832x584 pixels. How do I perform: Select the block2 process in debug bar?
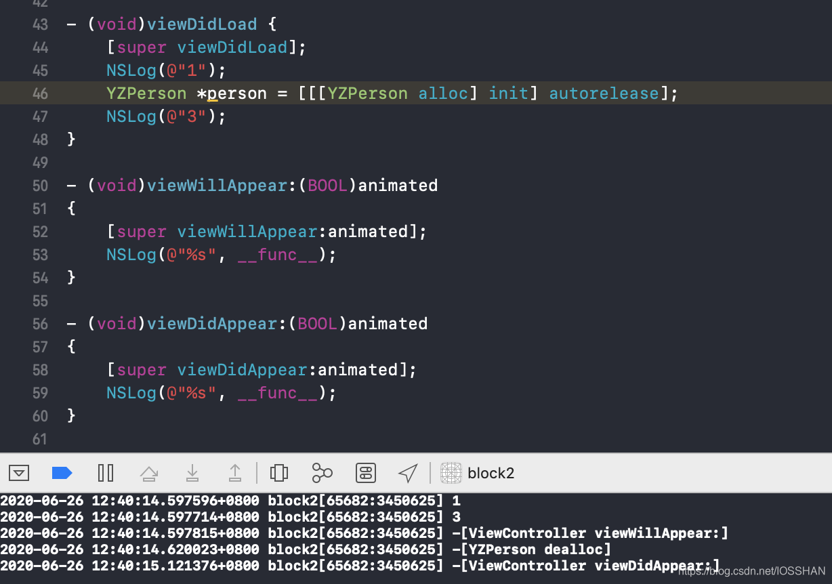tap(478, 473)
